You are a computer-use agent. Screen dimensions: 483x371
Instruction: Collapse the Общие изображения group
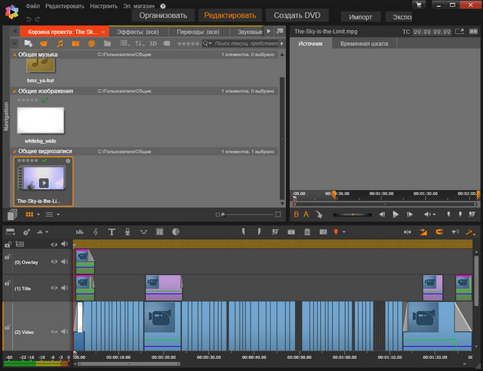(14, 91)
